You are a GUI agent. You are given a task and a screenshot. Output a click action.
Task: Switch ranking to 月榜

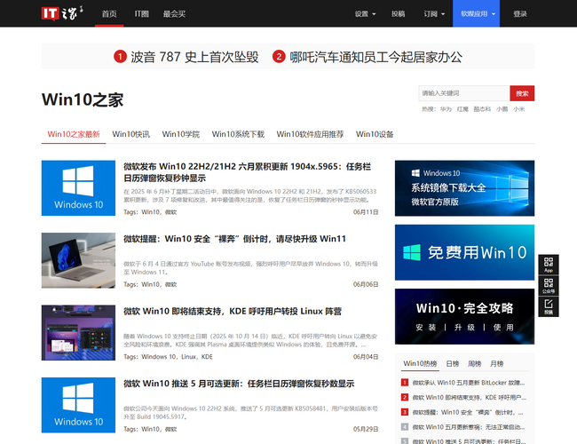(x=496, y=364)
